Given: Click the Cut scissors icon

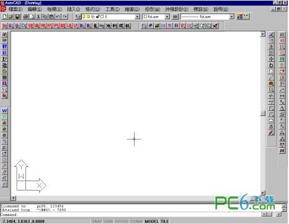Looking at the screenshot, I should pyautogui.click(x=38, y=17).
